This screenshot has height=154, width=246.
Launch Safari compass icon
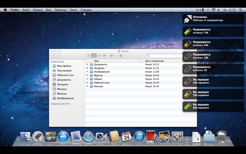[x=89, y=136]
